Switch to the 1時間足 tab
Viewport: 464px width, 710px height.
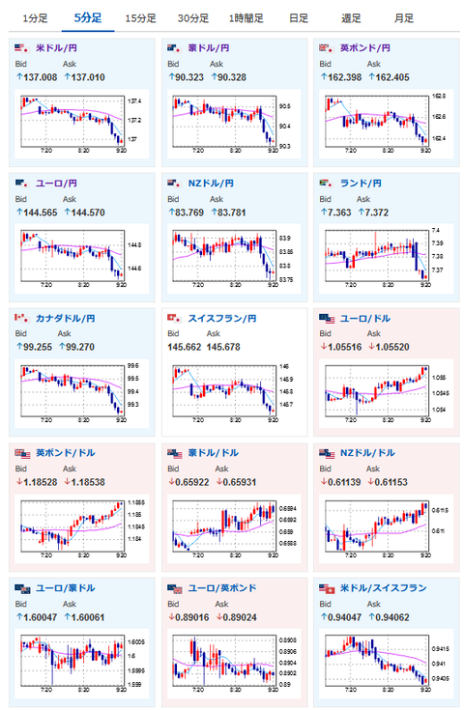[246, 18]
